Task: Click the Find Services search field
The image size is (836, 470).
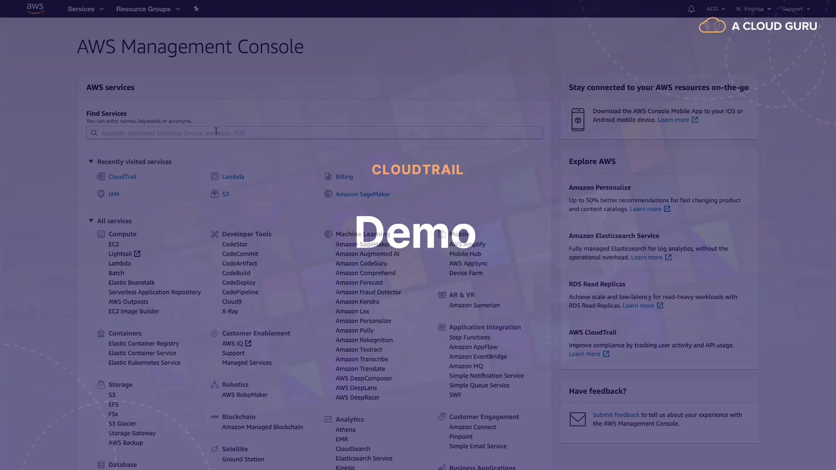Action: 314,133
